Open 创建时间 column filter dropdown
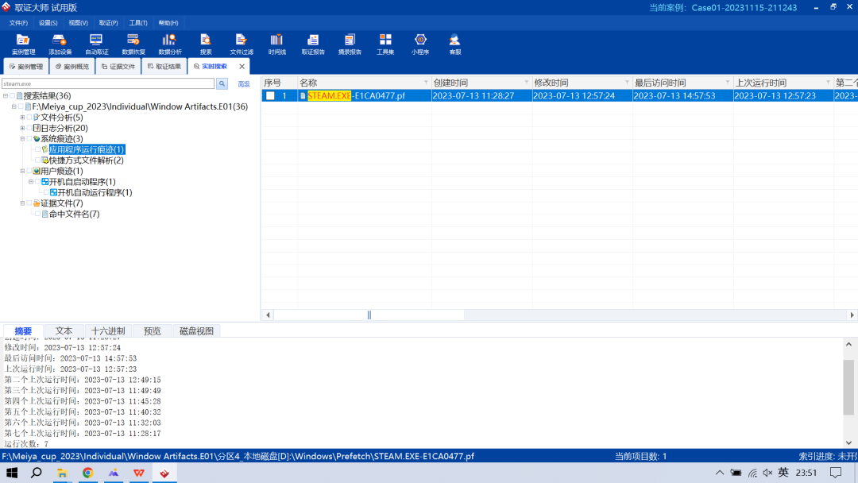The width and height of the screenshot is (858, 483). tap(527, 83)
